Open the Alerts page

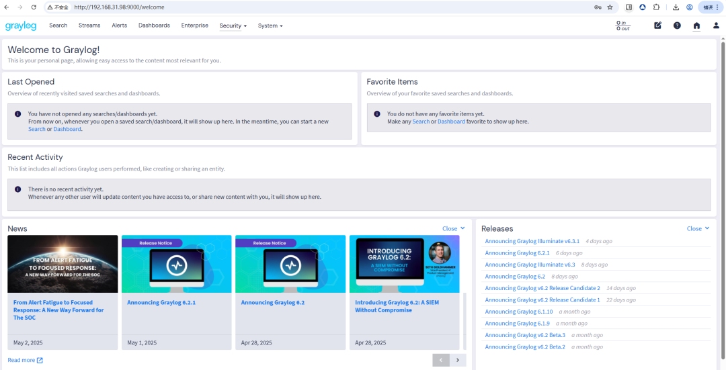point(120,26)
